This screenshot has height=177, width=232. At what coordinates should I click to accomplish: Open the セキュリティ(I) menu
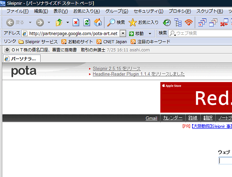tap(148, 11)
